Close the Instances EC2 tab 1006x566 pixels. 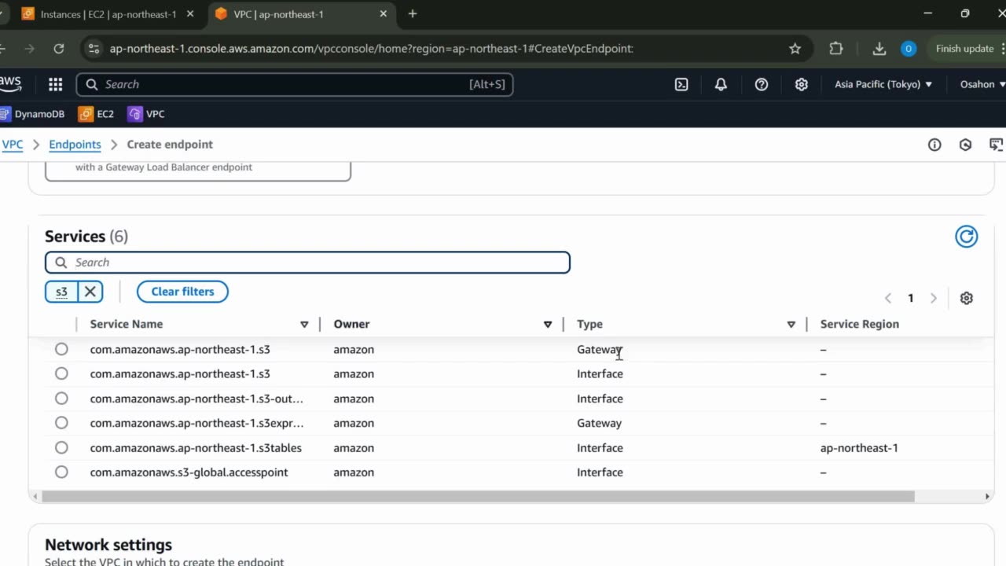click(x=190, y=13)
